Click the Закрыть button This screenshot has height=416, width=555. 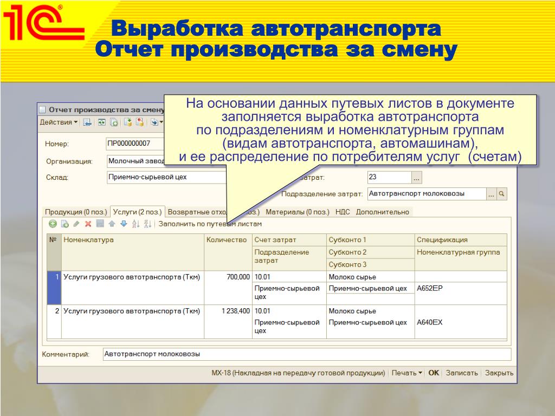(499, 373)
